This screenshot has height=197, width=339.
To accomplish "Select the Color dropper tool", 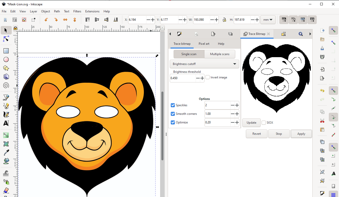I will point(6,152).
